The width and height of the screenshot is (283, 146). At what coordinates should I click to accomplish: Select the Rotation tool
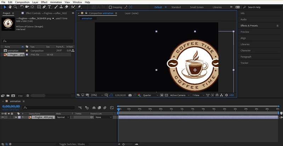pyautogui.click(x=22, y=7)
